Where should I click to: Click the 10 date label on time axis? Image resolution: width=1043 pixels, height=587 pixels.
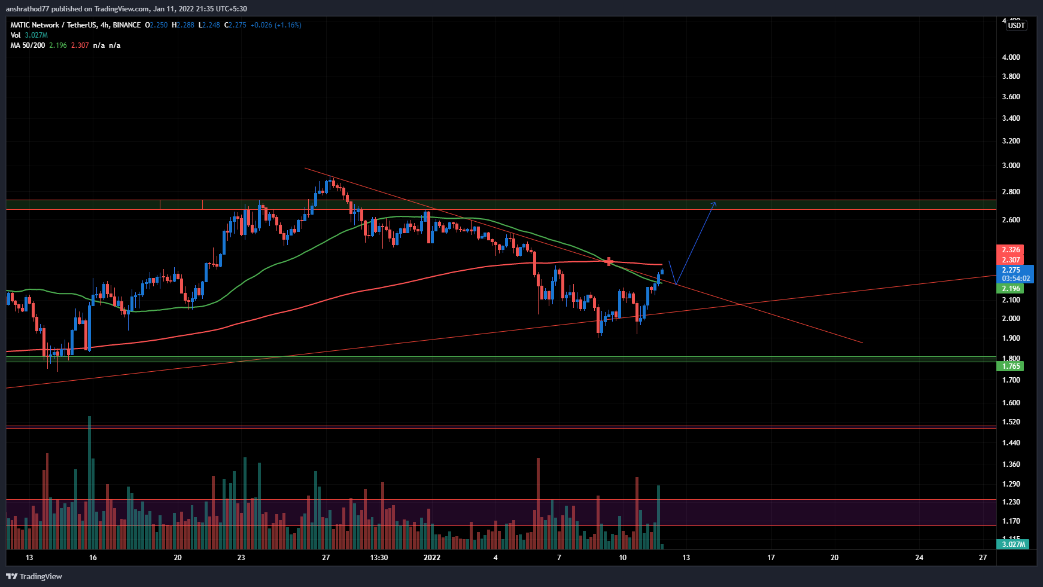pyautogui.click(x=623, y=558)
